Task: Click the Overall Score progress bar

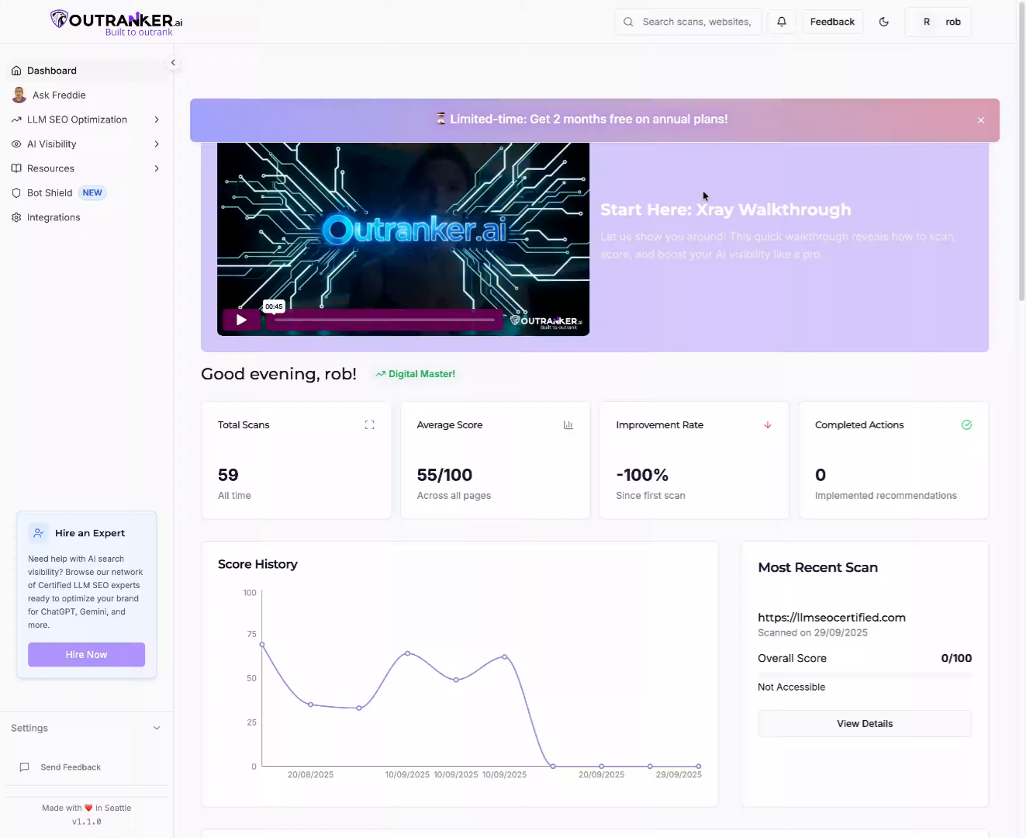Action: 865,674
